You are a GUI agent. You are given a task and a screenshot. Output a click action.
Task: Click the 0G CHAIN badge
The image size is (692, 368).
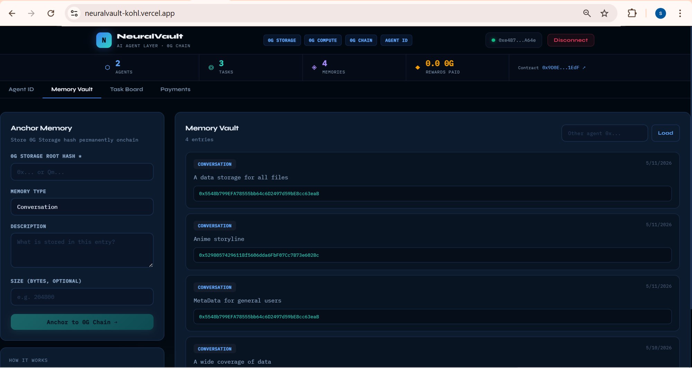click(x=361, y=40)
